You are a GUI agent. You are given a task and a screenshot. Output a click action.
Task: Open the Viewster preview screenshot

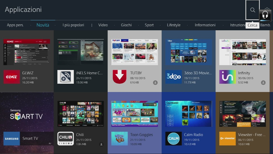pos(242,114)
